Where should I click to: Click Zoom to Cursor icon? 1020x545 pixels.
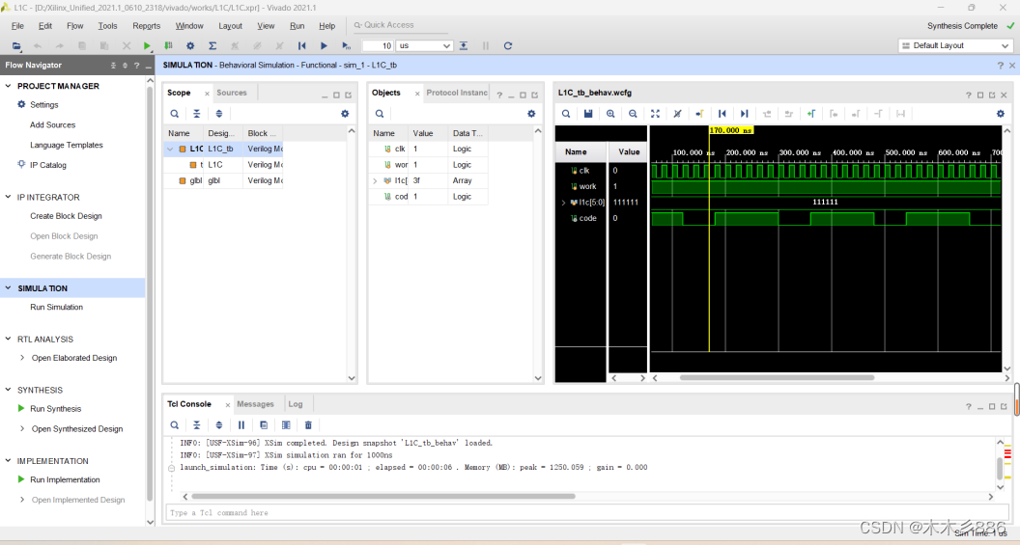pos(677,114)
